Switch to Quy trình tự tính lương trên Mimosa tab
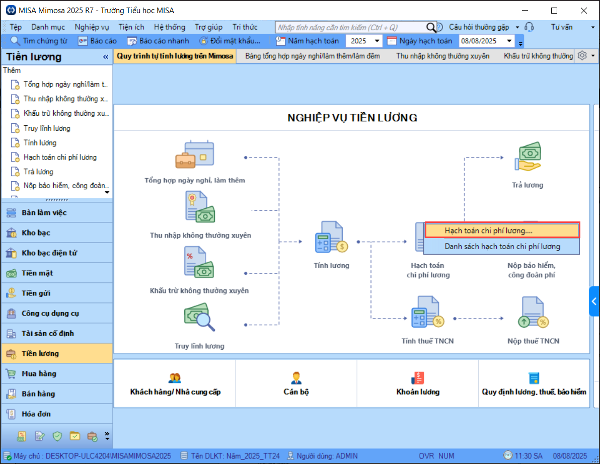The image size is (600, 464). click(x=175, y=56)
